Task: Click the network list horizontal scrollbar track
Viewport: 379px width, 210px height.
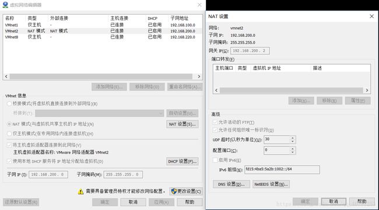Action: [101, 76]
